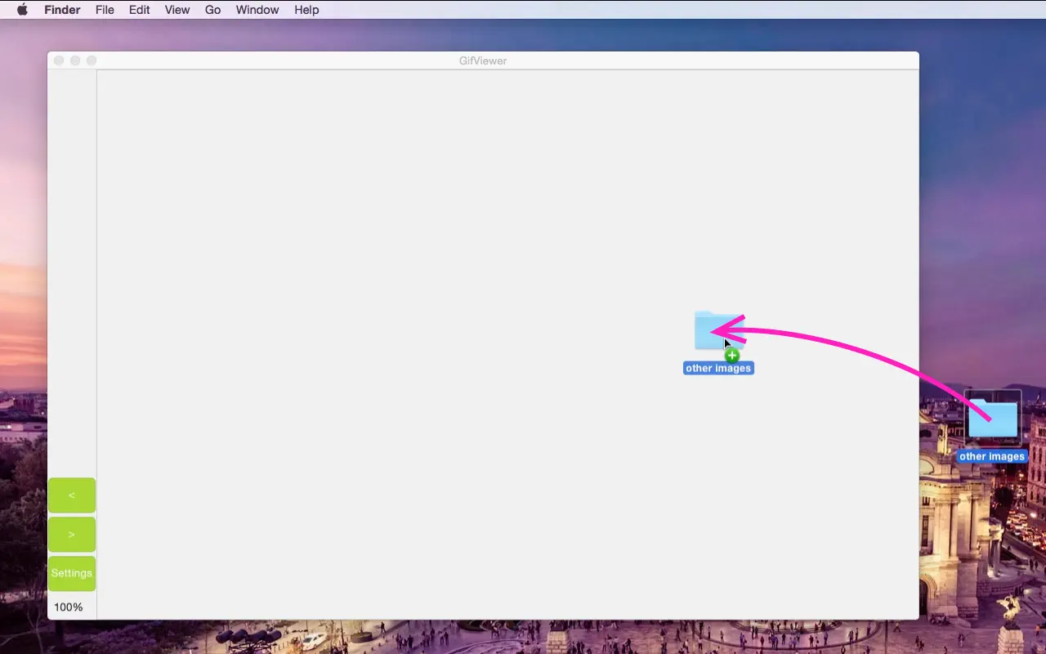Click the 'other images' label in the GifViewer canvas
Viewport: 1046px width, 654px height.
point(717,368)
